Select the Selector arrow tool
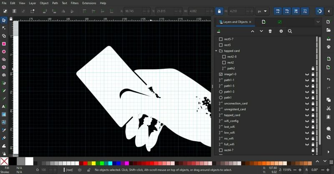This screenshot has height=174, width=334. [4, 20]
